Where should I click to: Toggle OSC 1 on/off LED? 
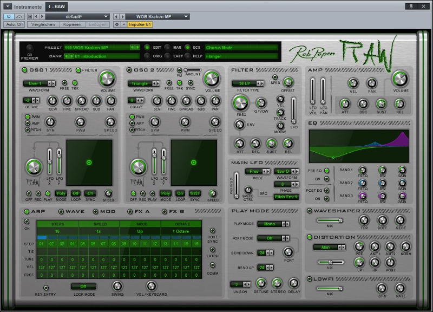[24, 70]
